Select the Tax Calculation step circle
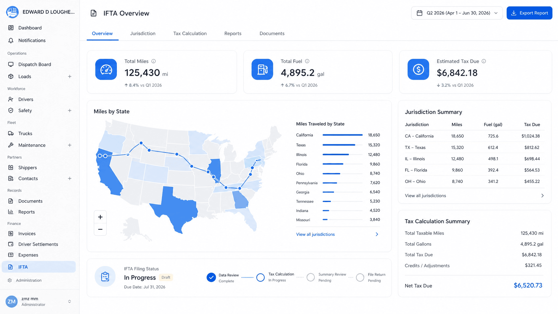This screenshot has width=558, height=314. click(260, 277)
